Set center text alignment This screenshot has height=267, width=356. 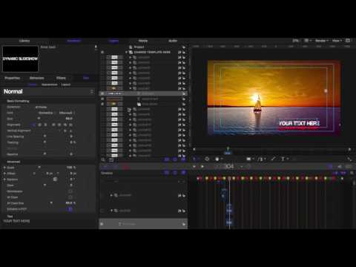click(x=39, y=125)
